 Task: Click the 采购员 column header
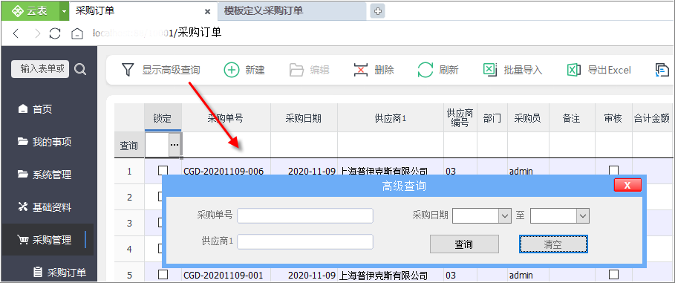528,117
